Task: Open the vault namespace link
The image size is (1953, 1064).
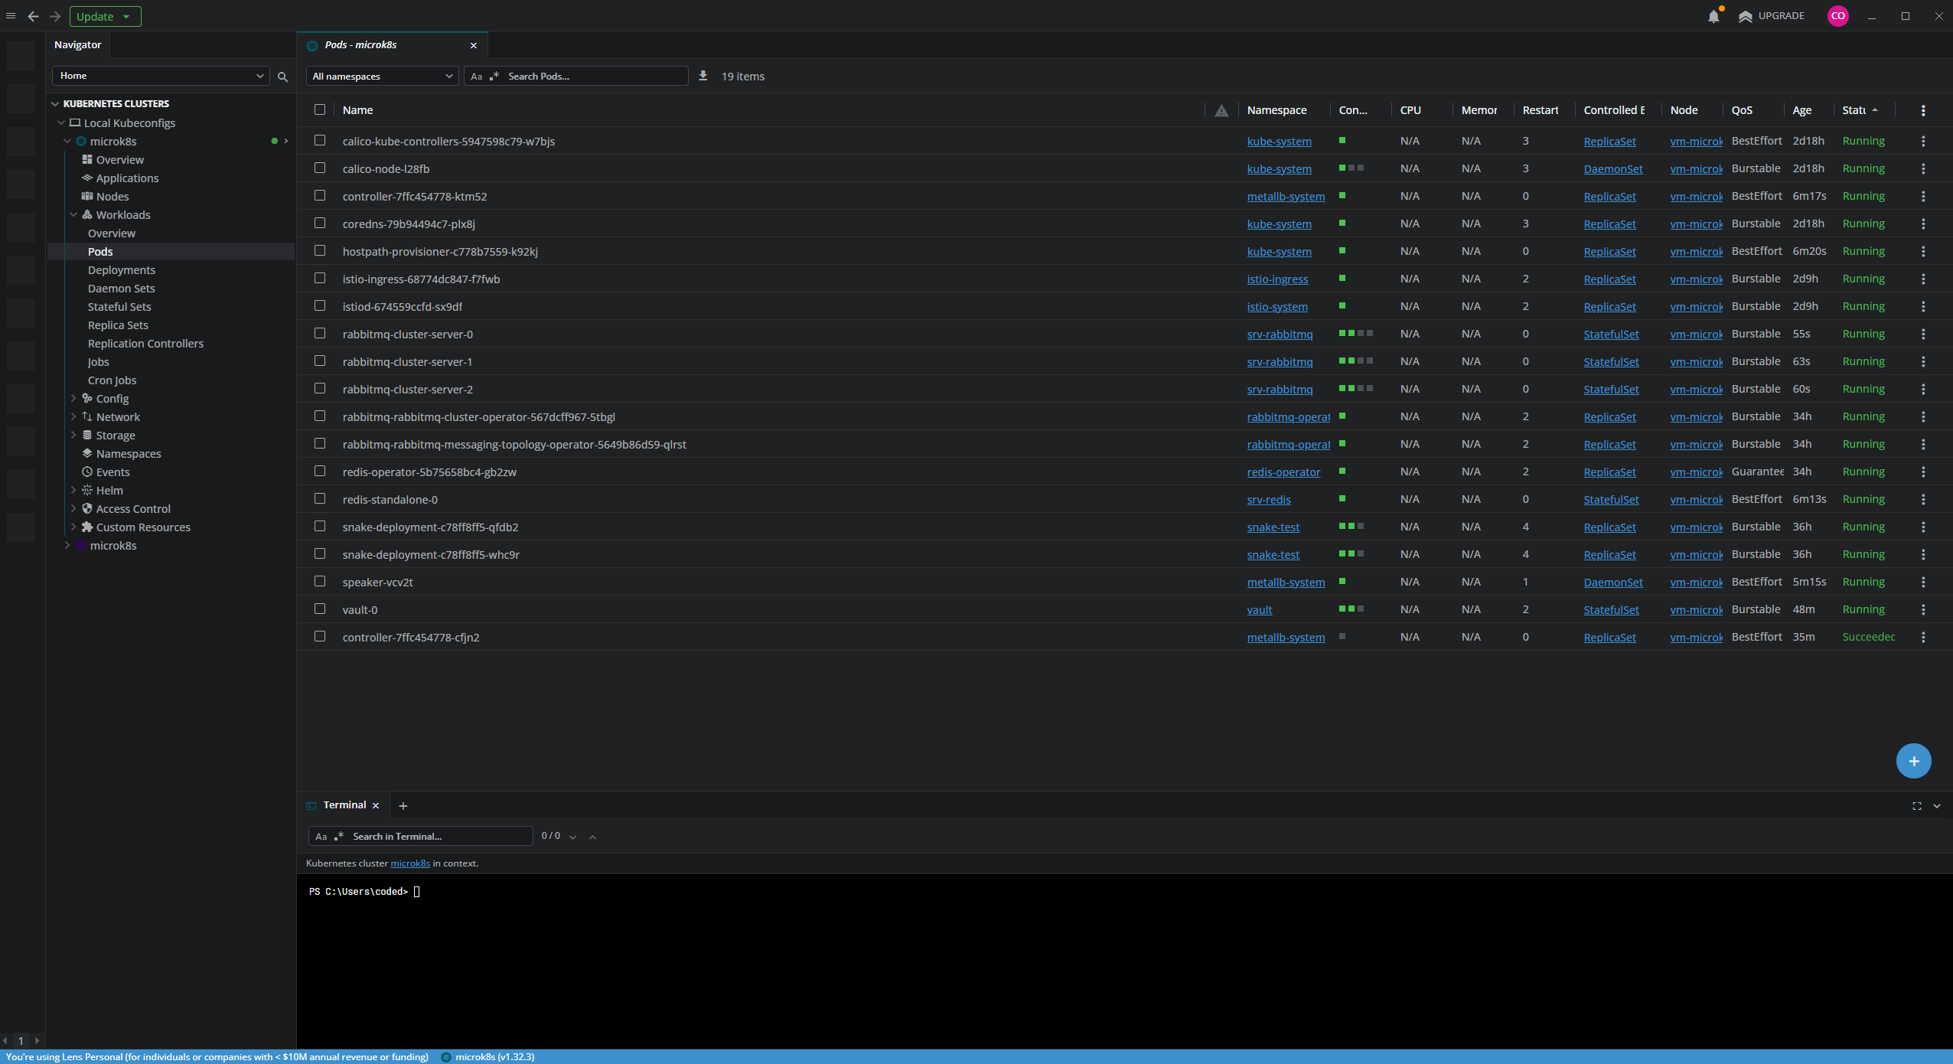Action: pos(1260,610)
